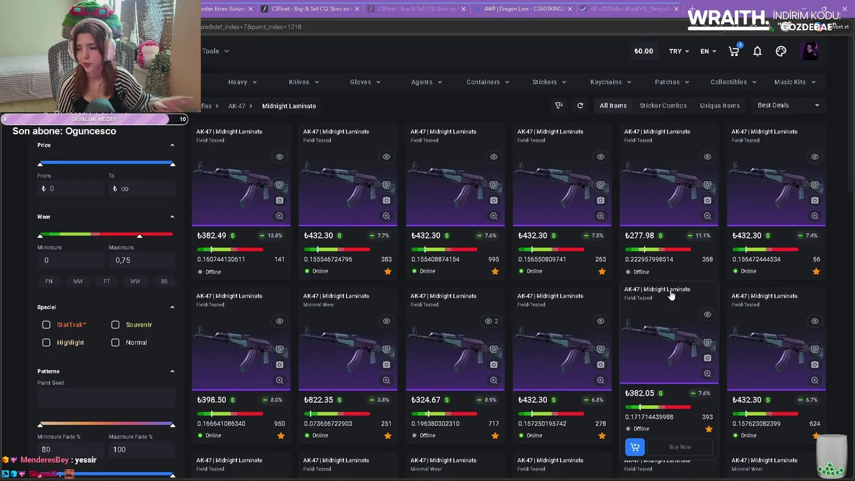
Task: Open the Stickers category menu
Action: click(549, 82)
